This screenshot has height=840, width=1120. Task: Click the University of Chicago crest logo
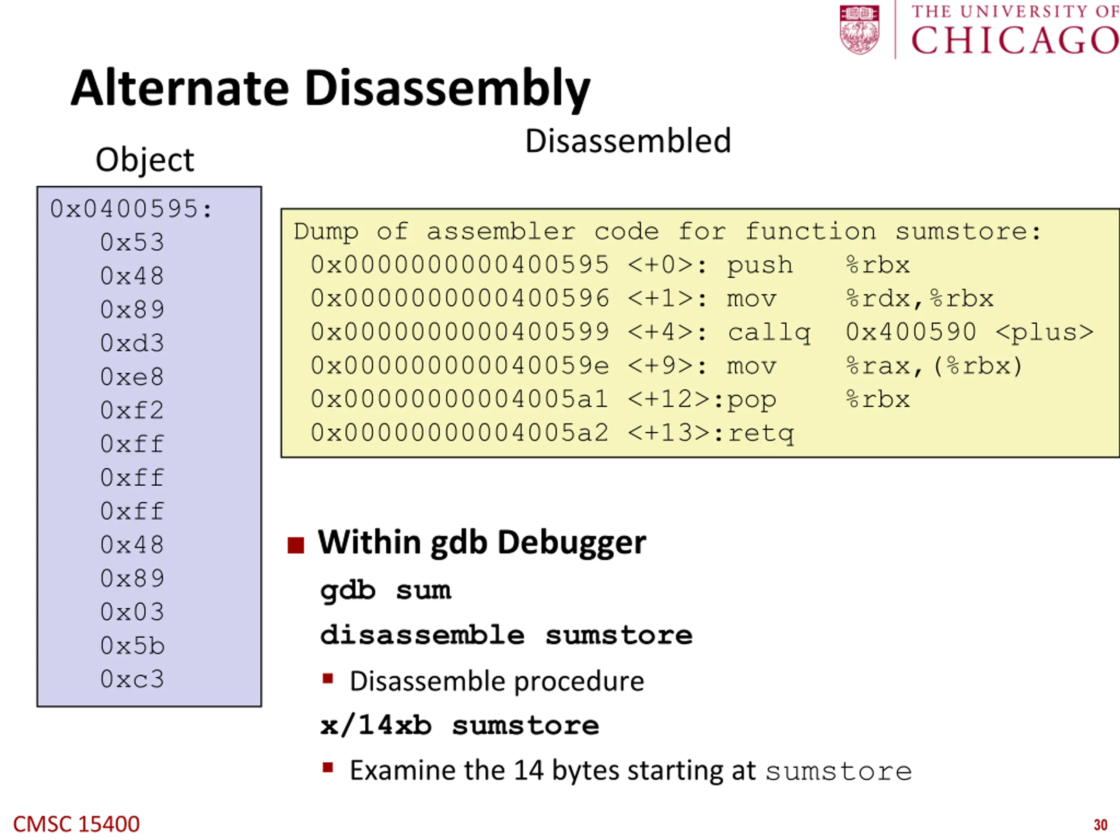pyautogui.click(x=860, y=29)
